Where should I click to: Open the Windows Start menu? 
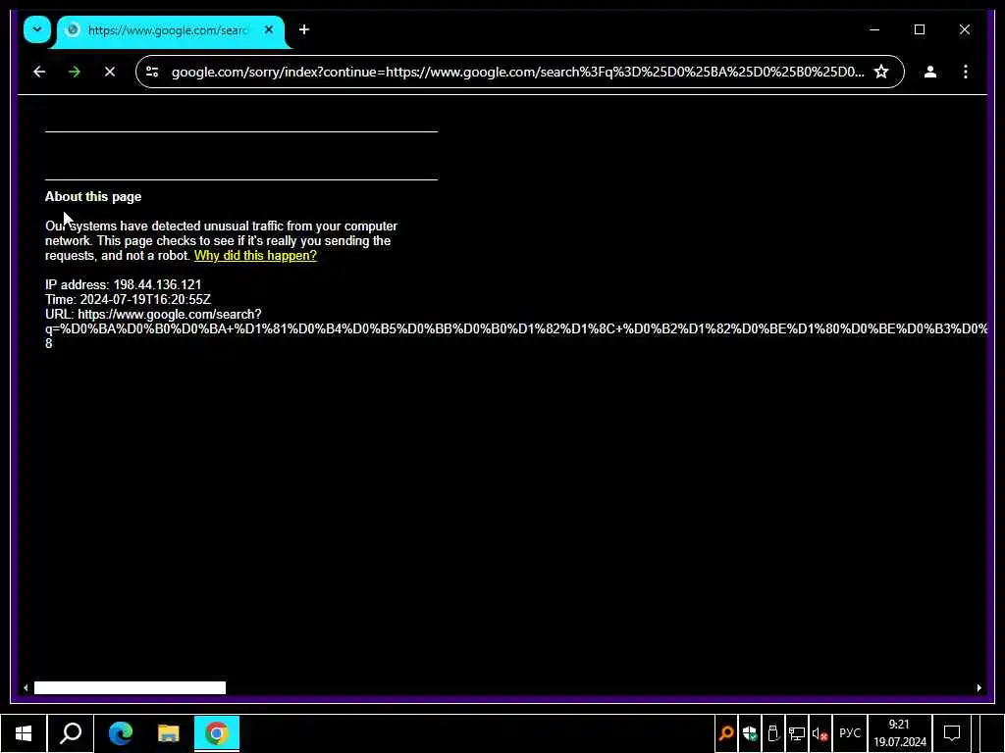point(24,733)
